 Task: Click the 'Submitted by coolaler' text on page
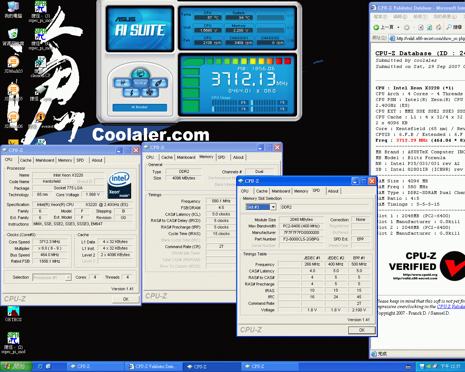coord(407,60)
